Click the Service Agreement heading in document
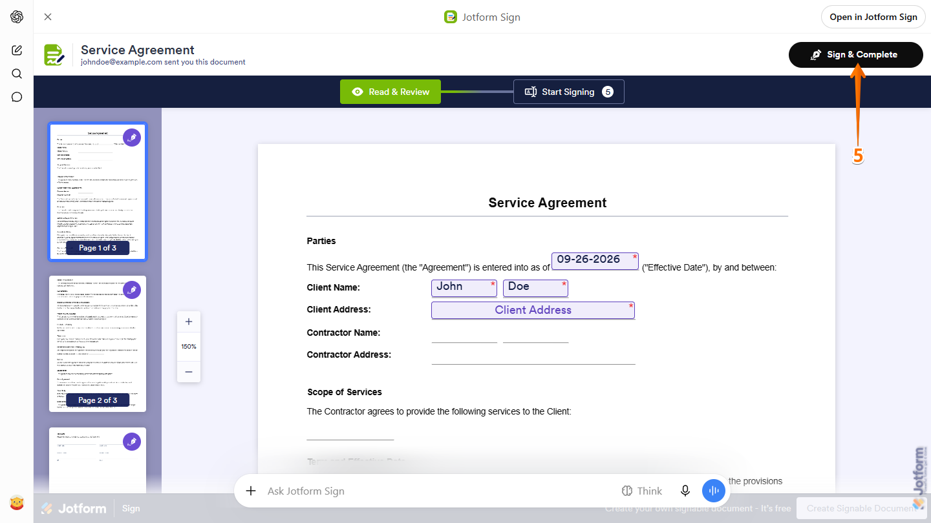This screenshot has height=523, width=931. 548,203
